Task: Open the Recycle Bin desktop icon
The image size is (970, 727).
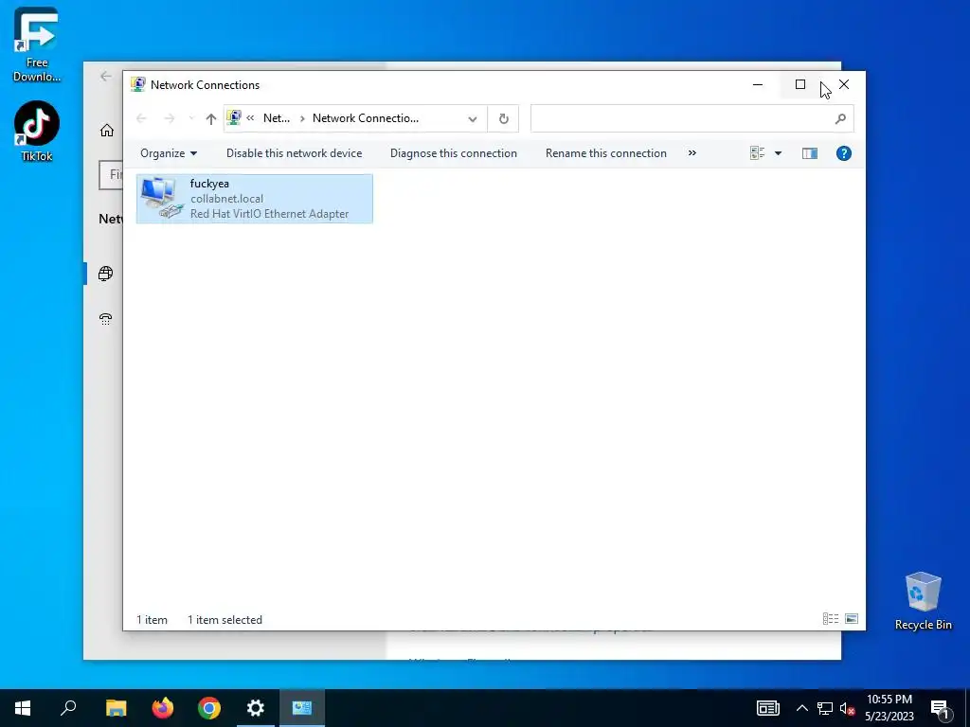Action: [923, 601]
